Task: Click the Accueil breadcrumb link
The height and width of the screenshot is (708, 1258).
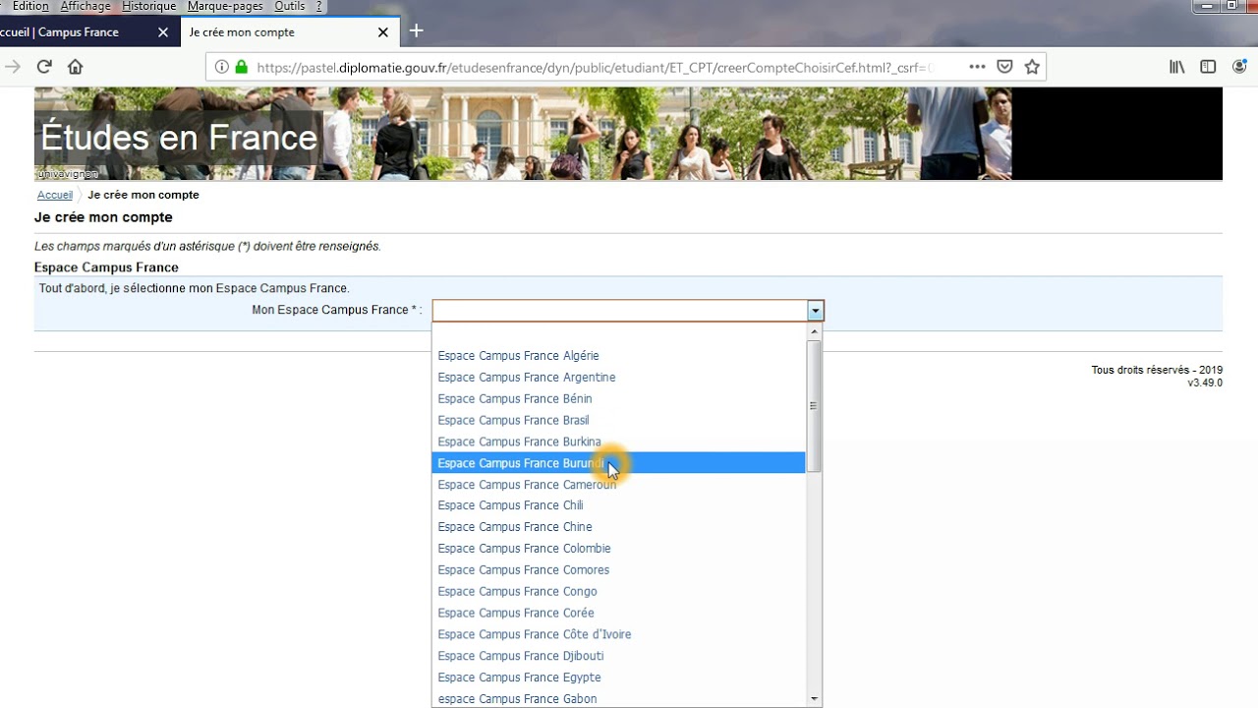Action: 55,195
